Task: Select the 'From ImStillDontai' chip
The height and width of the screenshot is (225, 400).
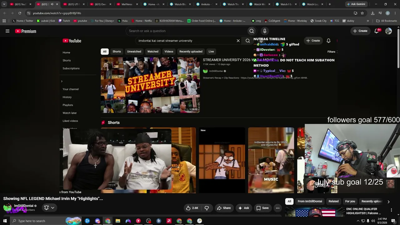Action: pyautogui.click(x=310, y=201)
